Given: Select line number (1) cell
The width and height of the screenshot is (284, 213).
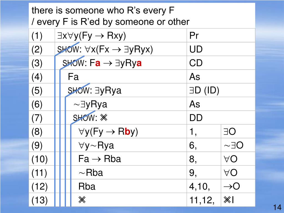Looking at the screenshot, I should (x=42, y=35).
